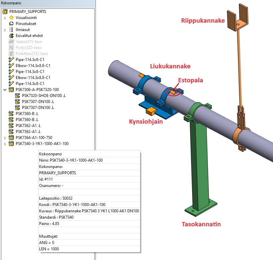The width and height of the screenshot is (273, 260).
Task: Expand the Visualisointi tree node
Action: coord(5,18)
